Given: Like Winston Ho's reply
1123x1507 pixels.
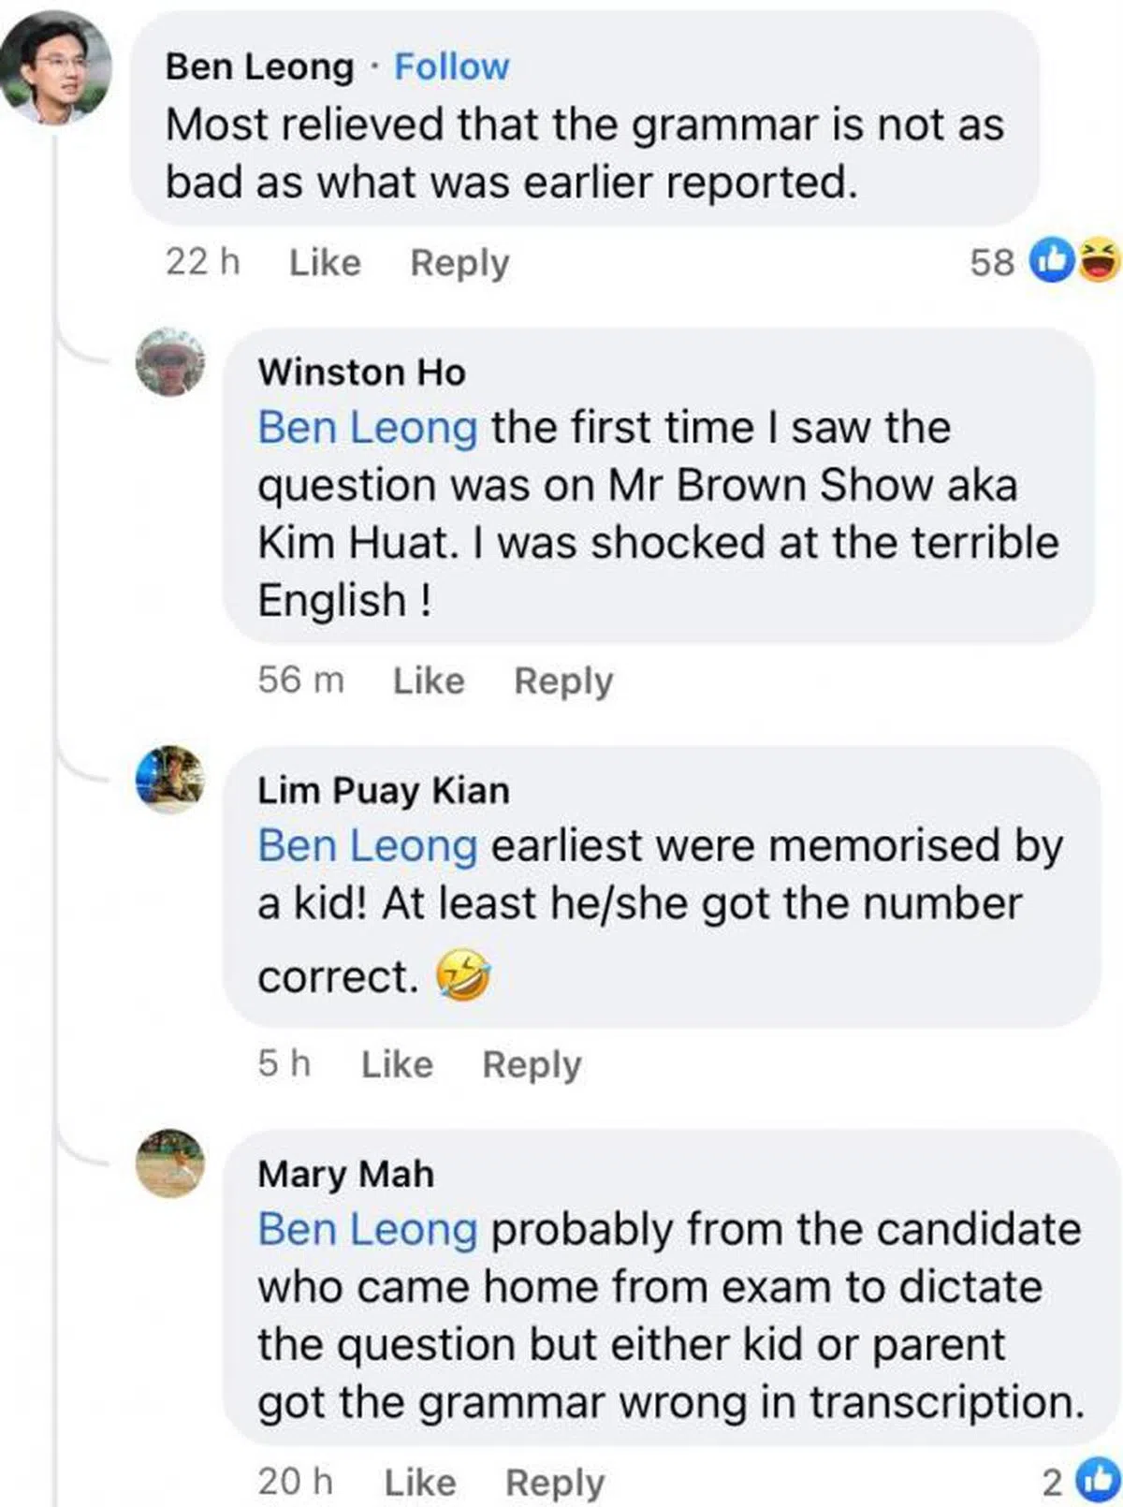Looking at the screenshot, I should (x=428, y=680).
